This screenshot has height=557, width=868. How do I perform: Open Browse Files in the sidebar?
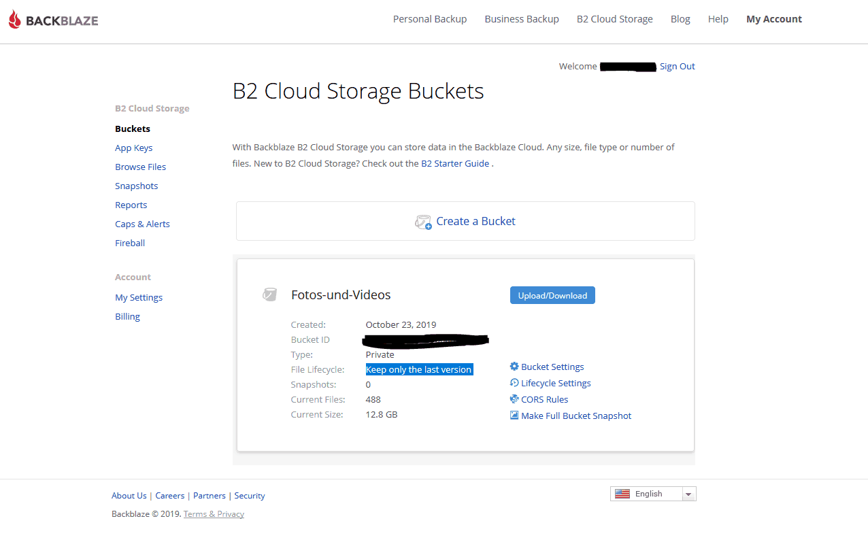click(x=141, y=167)
